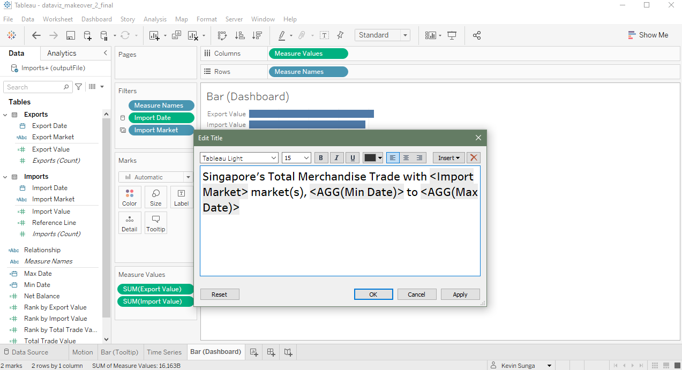This screenshot has height=370, width=682.
Task: Toggle Italic formatting in Edit Title
Action: tap(336, 157)
